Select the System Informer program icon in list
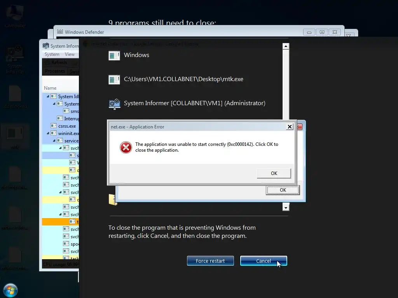 (x=115, y=104)
